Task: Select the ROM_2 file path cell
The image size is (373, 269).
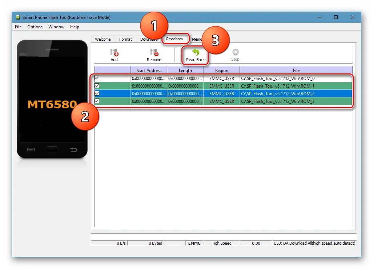Action: pyautogui.click(x=296, y=93)
